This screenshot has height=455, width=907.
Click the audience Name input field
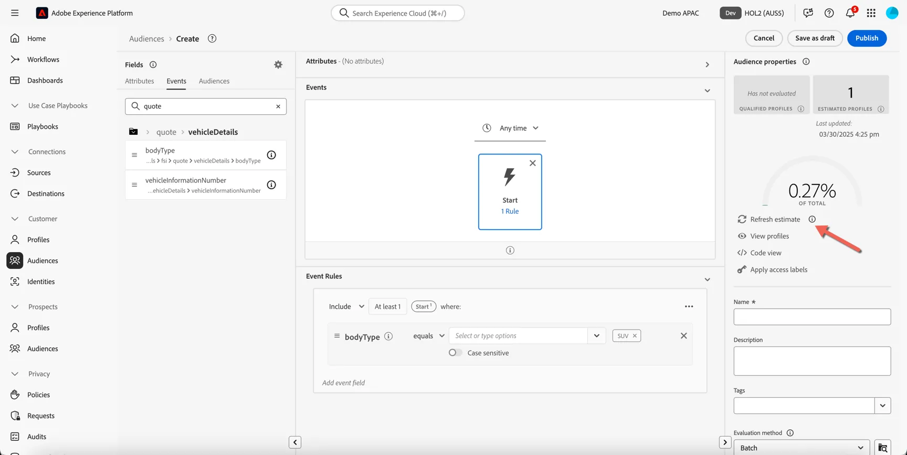click(x=812, y=317)
